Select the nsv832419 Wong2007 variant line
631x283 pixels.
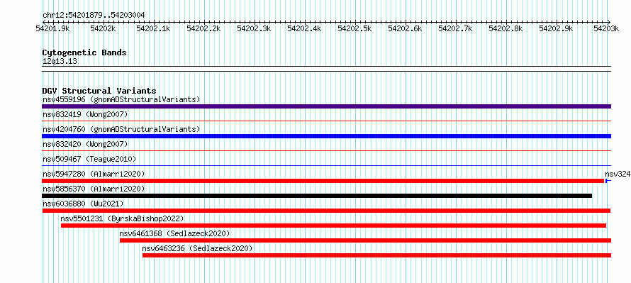pyautogui.click(x=326, y=121)
